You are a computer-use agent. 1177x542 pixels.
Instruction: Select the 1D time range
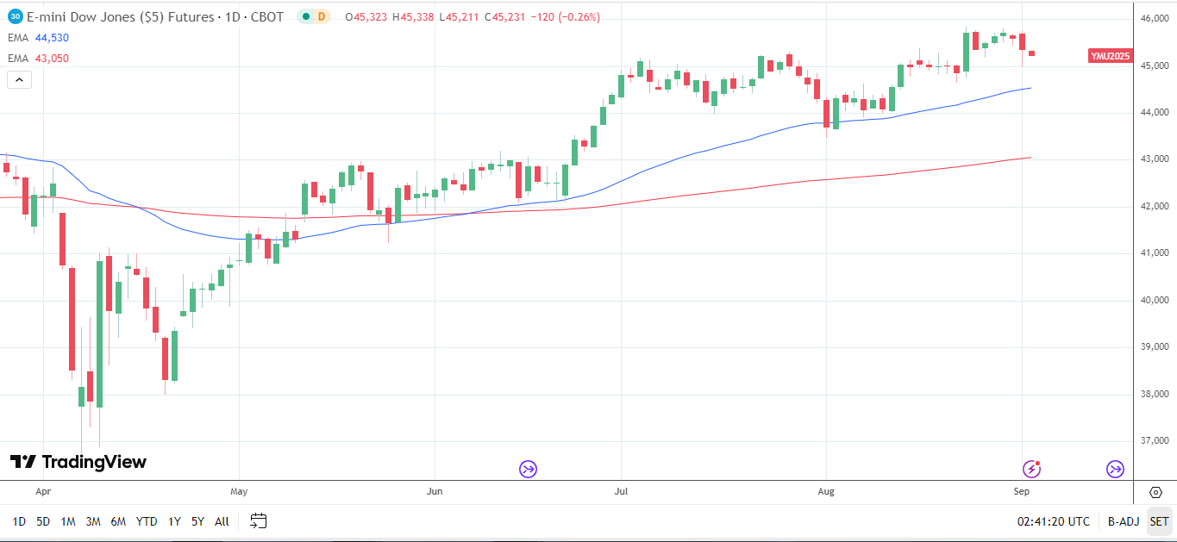point(19,521)
